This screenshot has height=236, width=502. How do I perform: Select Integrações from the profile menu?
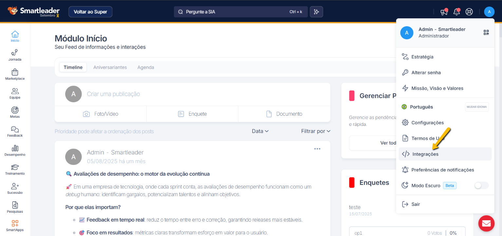[425, 154]
